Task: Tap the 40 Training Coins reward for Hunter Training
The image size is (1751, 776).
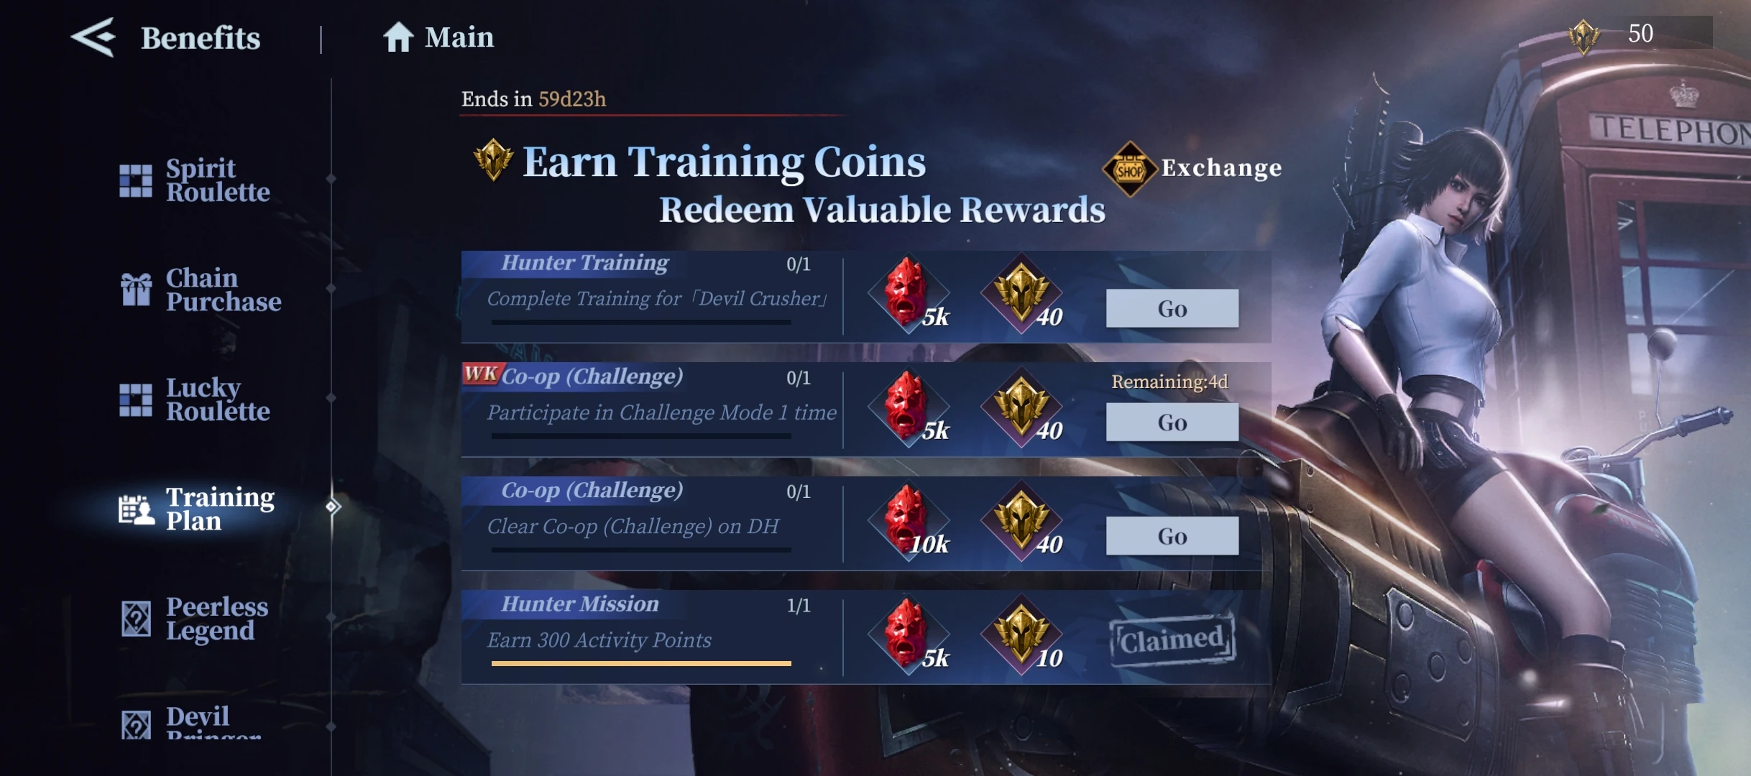Action: [1021, 293]
